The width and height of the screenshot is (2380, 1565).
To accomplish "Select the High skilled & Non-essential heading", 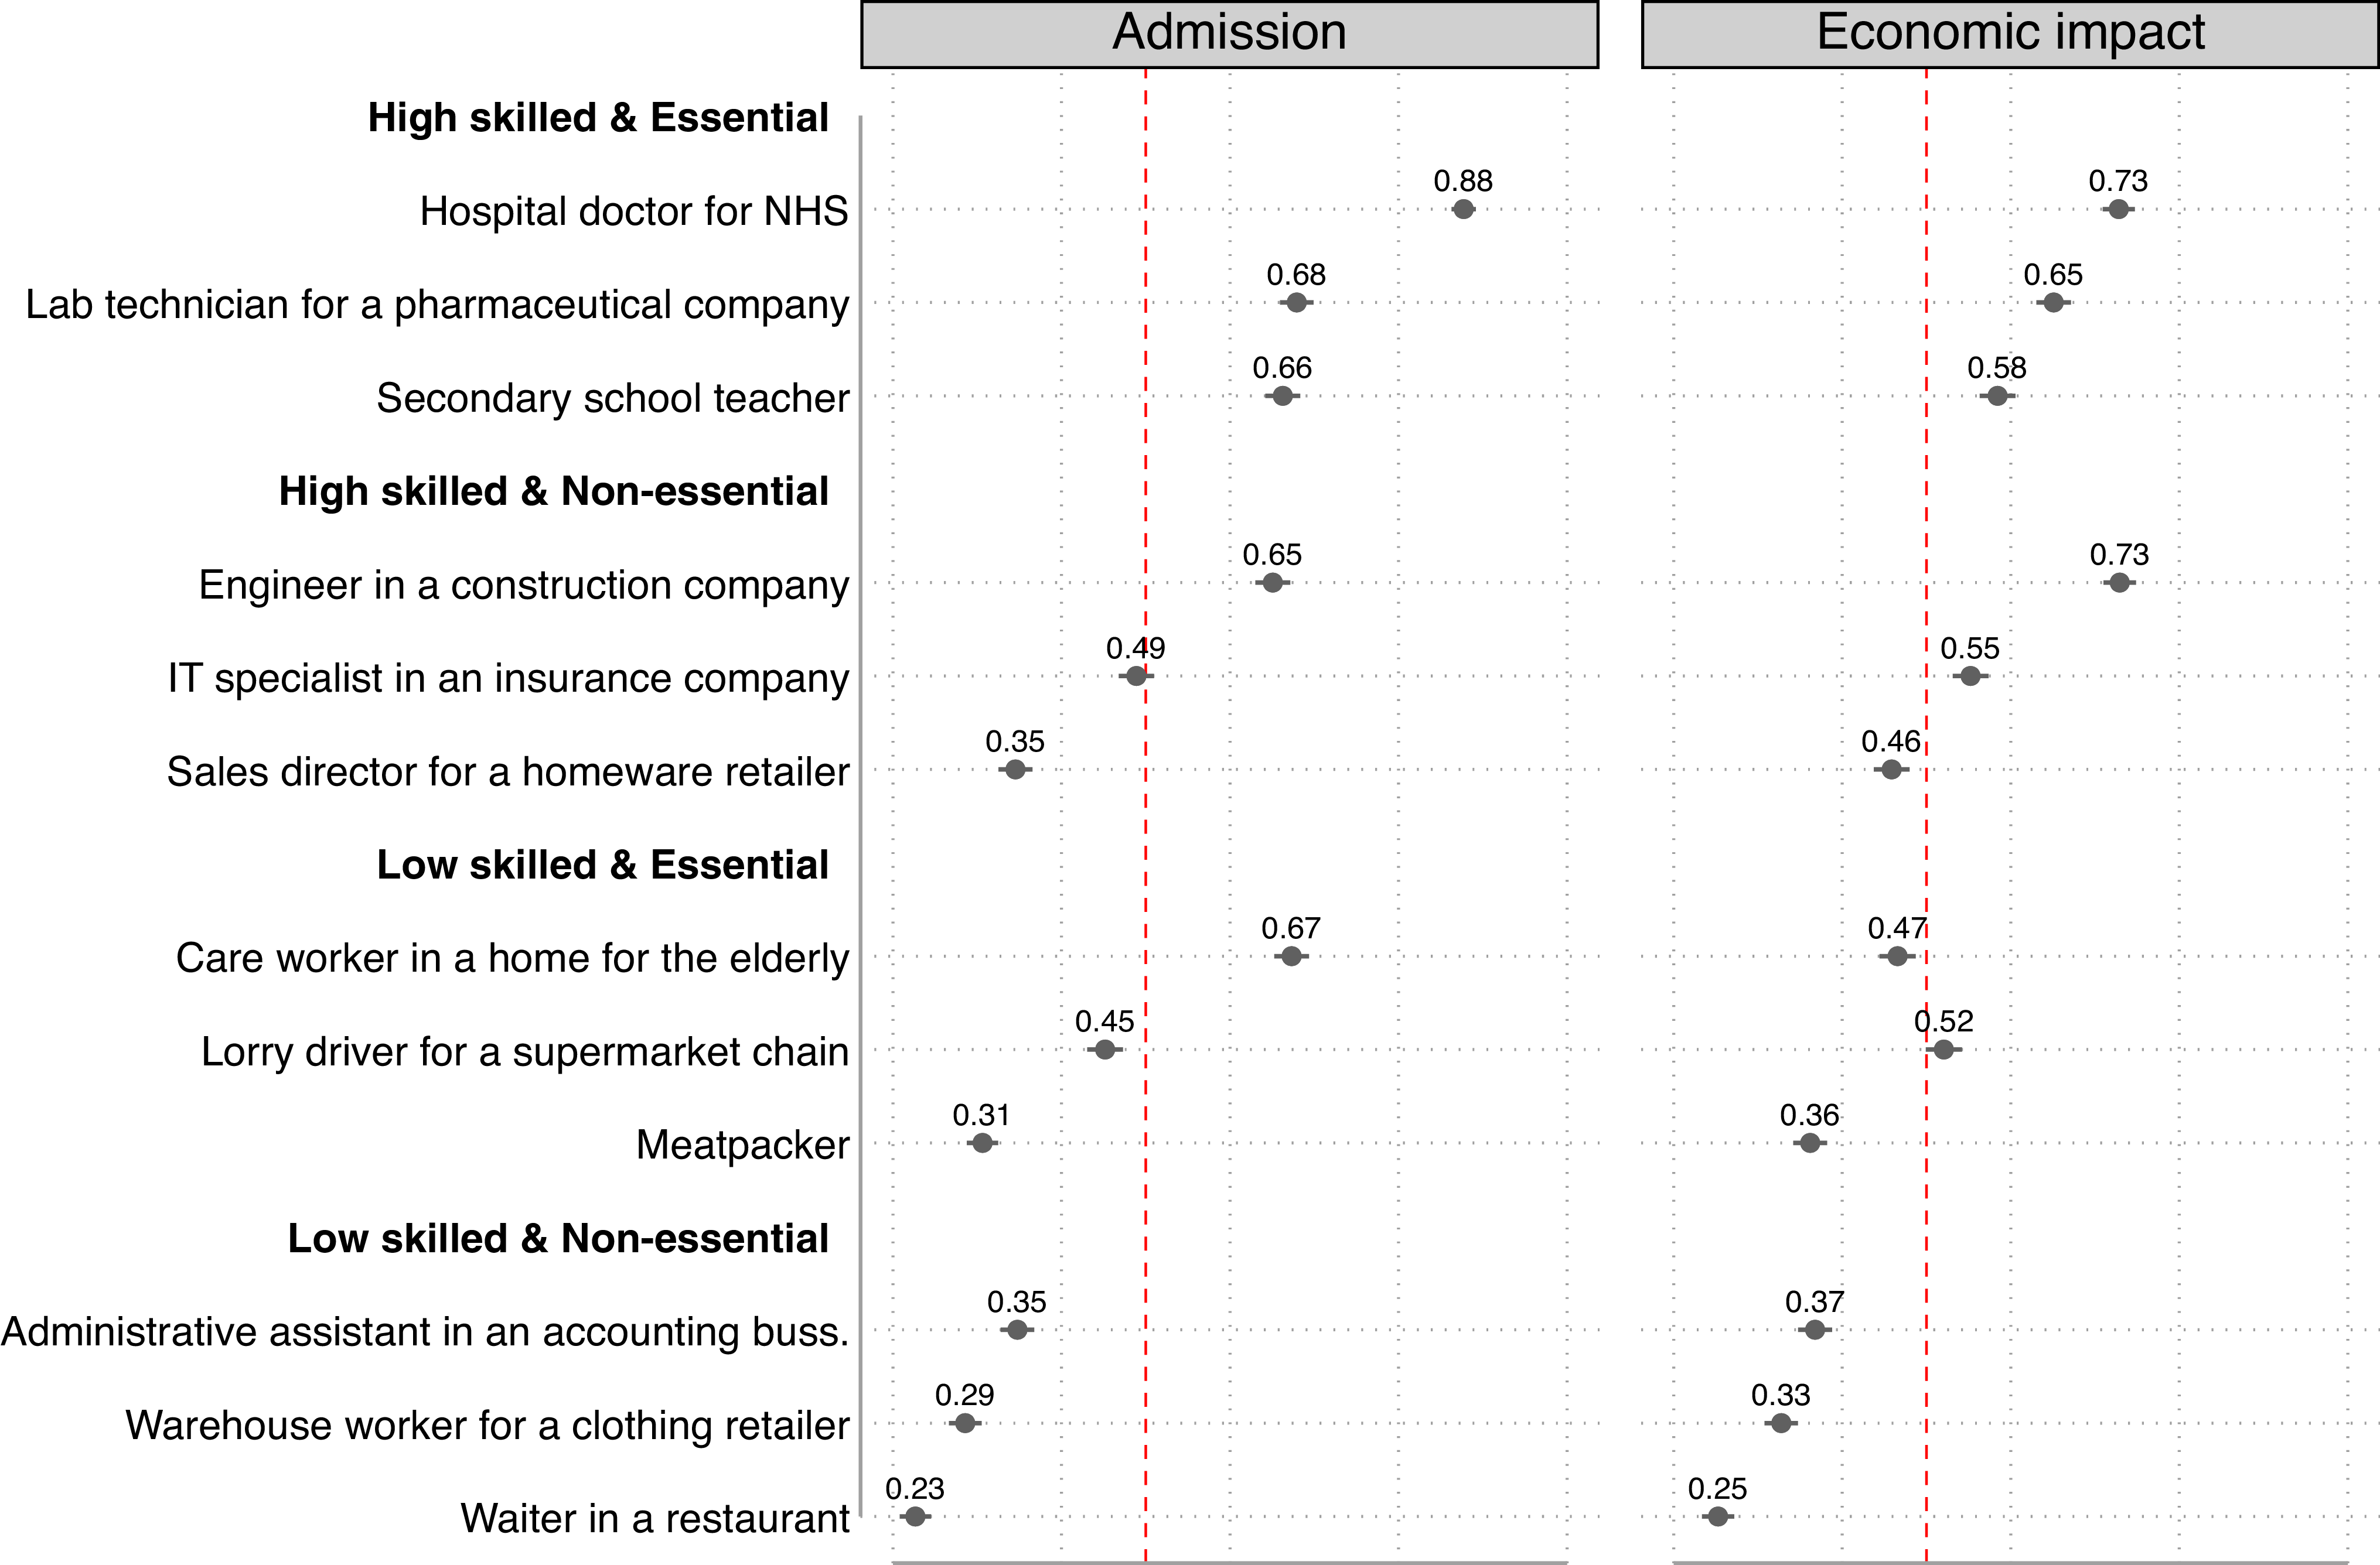I will tap(553, 491).
